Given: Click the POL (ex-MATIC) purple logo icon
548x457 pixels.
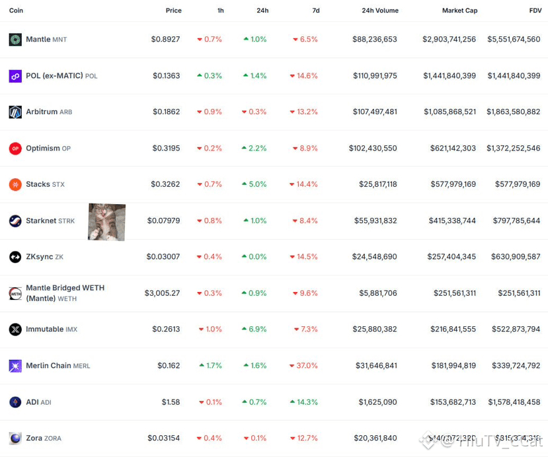Looking at the screenshot, I should click(15, 76).
